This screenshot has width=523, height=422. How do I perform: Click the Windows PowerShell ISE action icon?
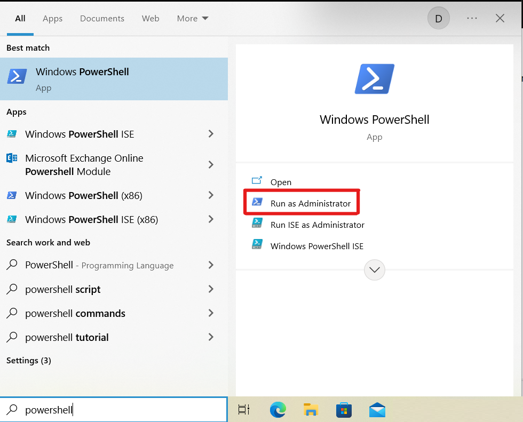click(x=257, y=244)
